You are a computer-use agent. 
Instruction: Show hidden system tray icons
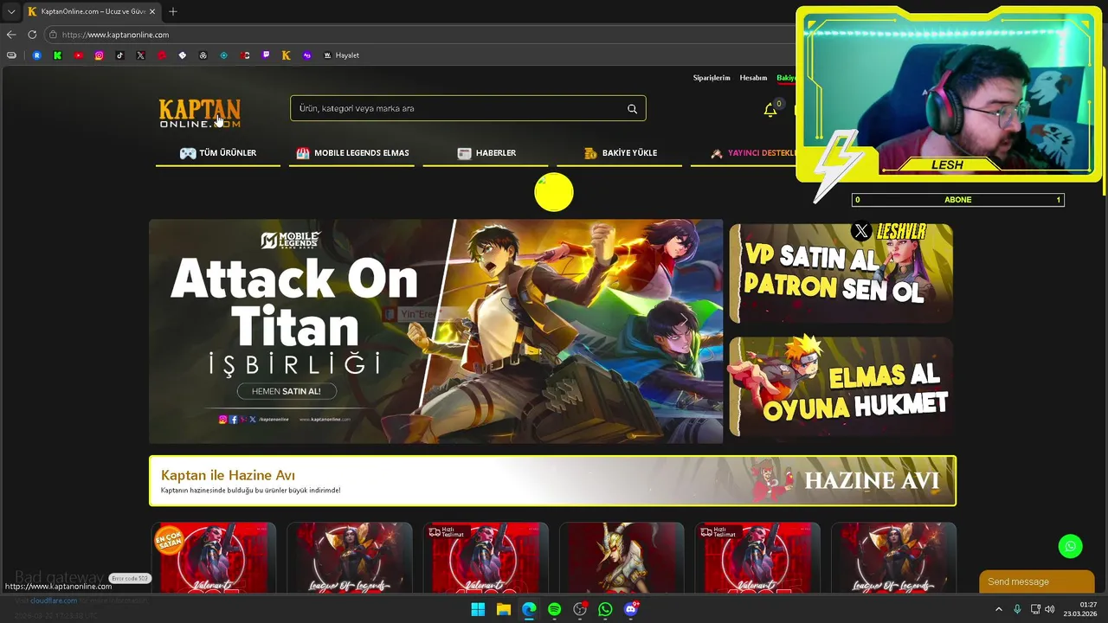tap(998, 609)
